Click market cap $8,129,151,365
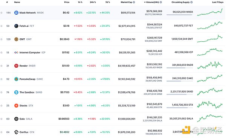 pos(127,53)
